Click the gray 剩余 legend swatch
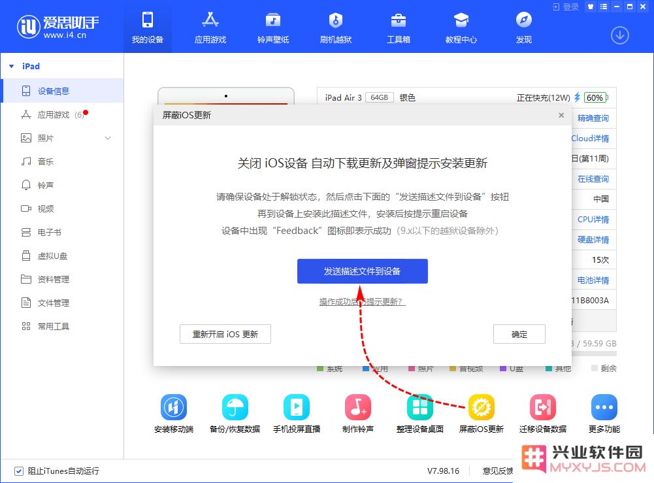Screen dimensions: 654x483 click(x=595, y=369)
